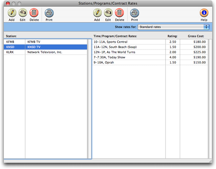216x169 pixels.
Task: Click the 4.00 rating for Today Show
Action: click(173, 57)
